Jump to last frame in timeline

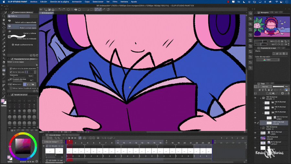[x=75, y=138]
